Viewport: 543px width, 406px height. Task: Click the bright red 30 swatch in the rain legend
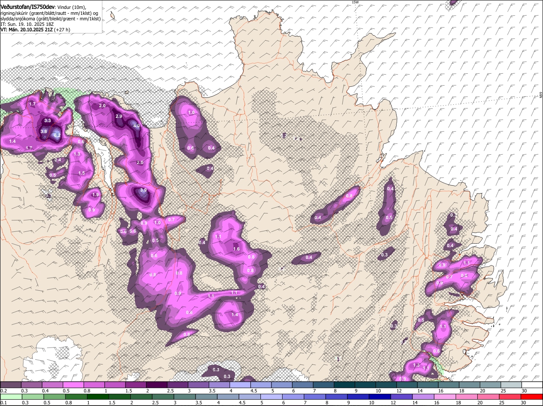tap(532, 397)
